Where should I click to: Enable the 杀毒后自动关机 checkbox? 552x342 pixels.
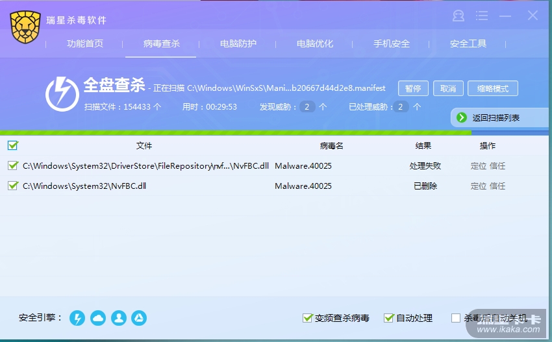click(x=455, y=318)
